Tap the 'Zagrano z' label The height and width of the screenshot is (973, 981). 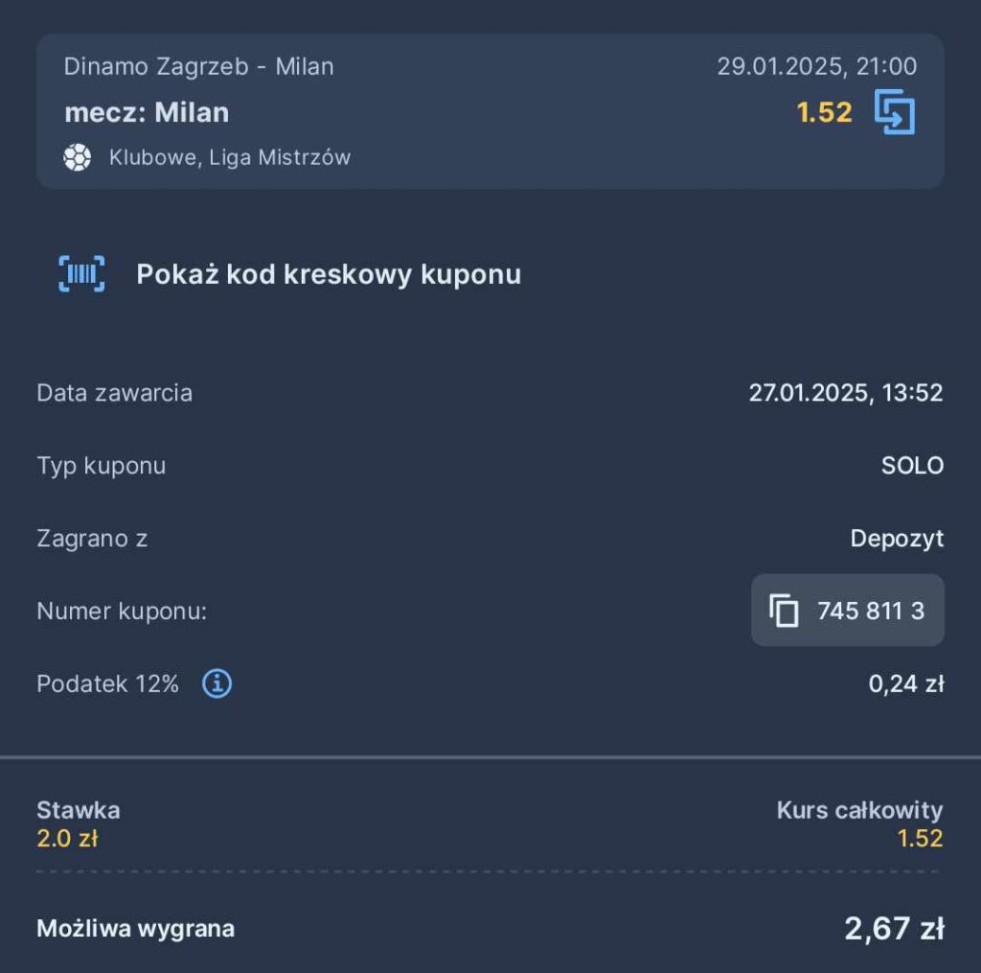(x=92, y=539)
